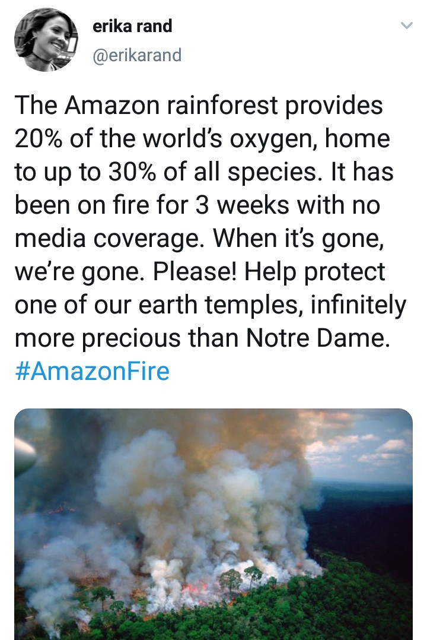Open erika rand's profile picture
This screenshot has height=640, width=427.
(46, 40)
